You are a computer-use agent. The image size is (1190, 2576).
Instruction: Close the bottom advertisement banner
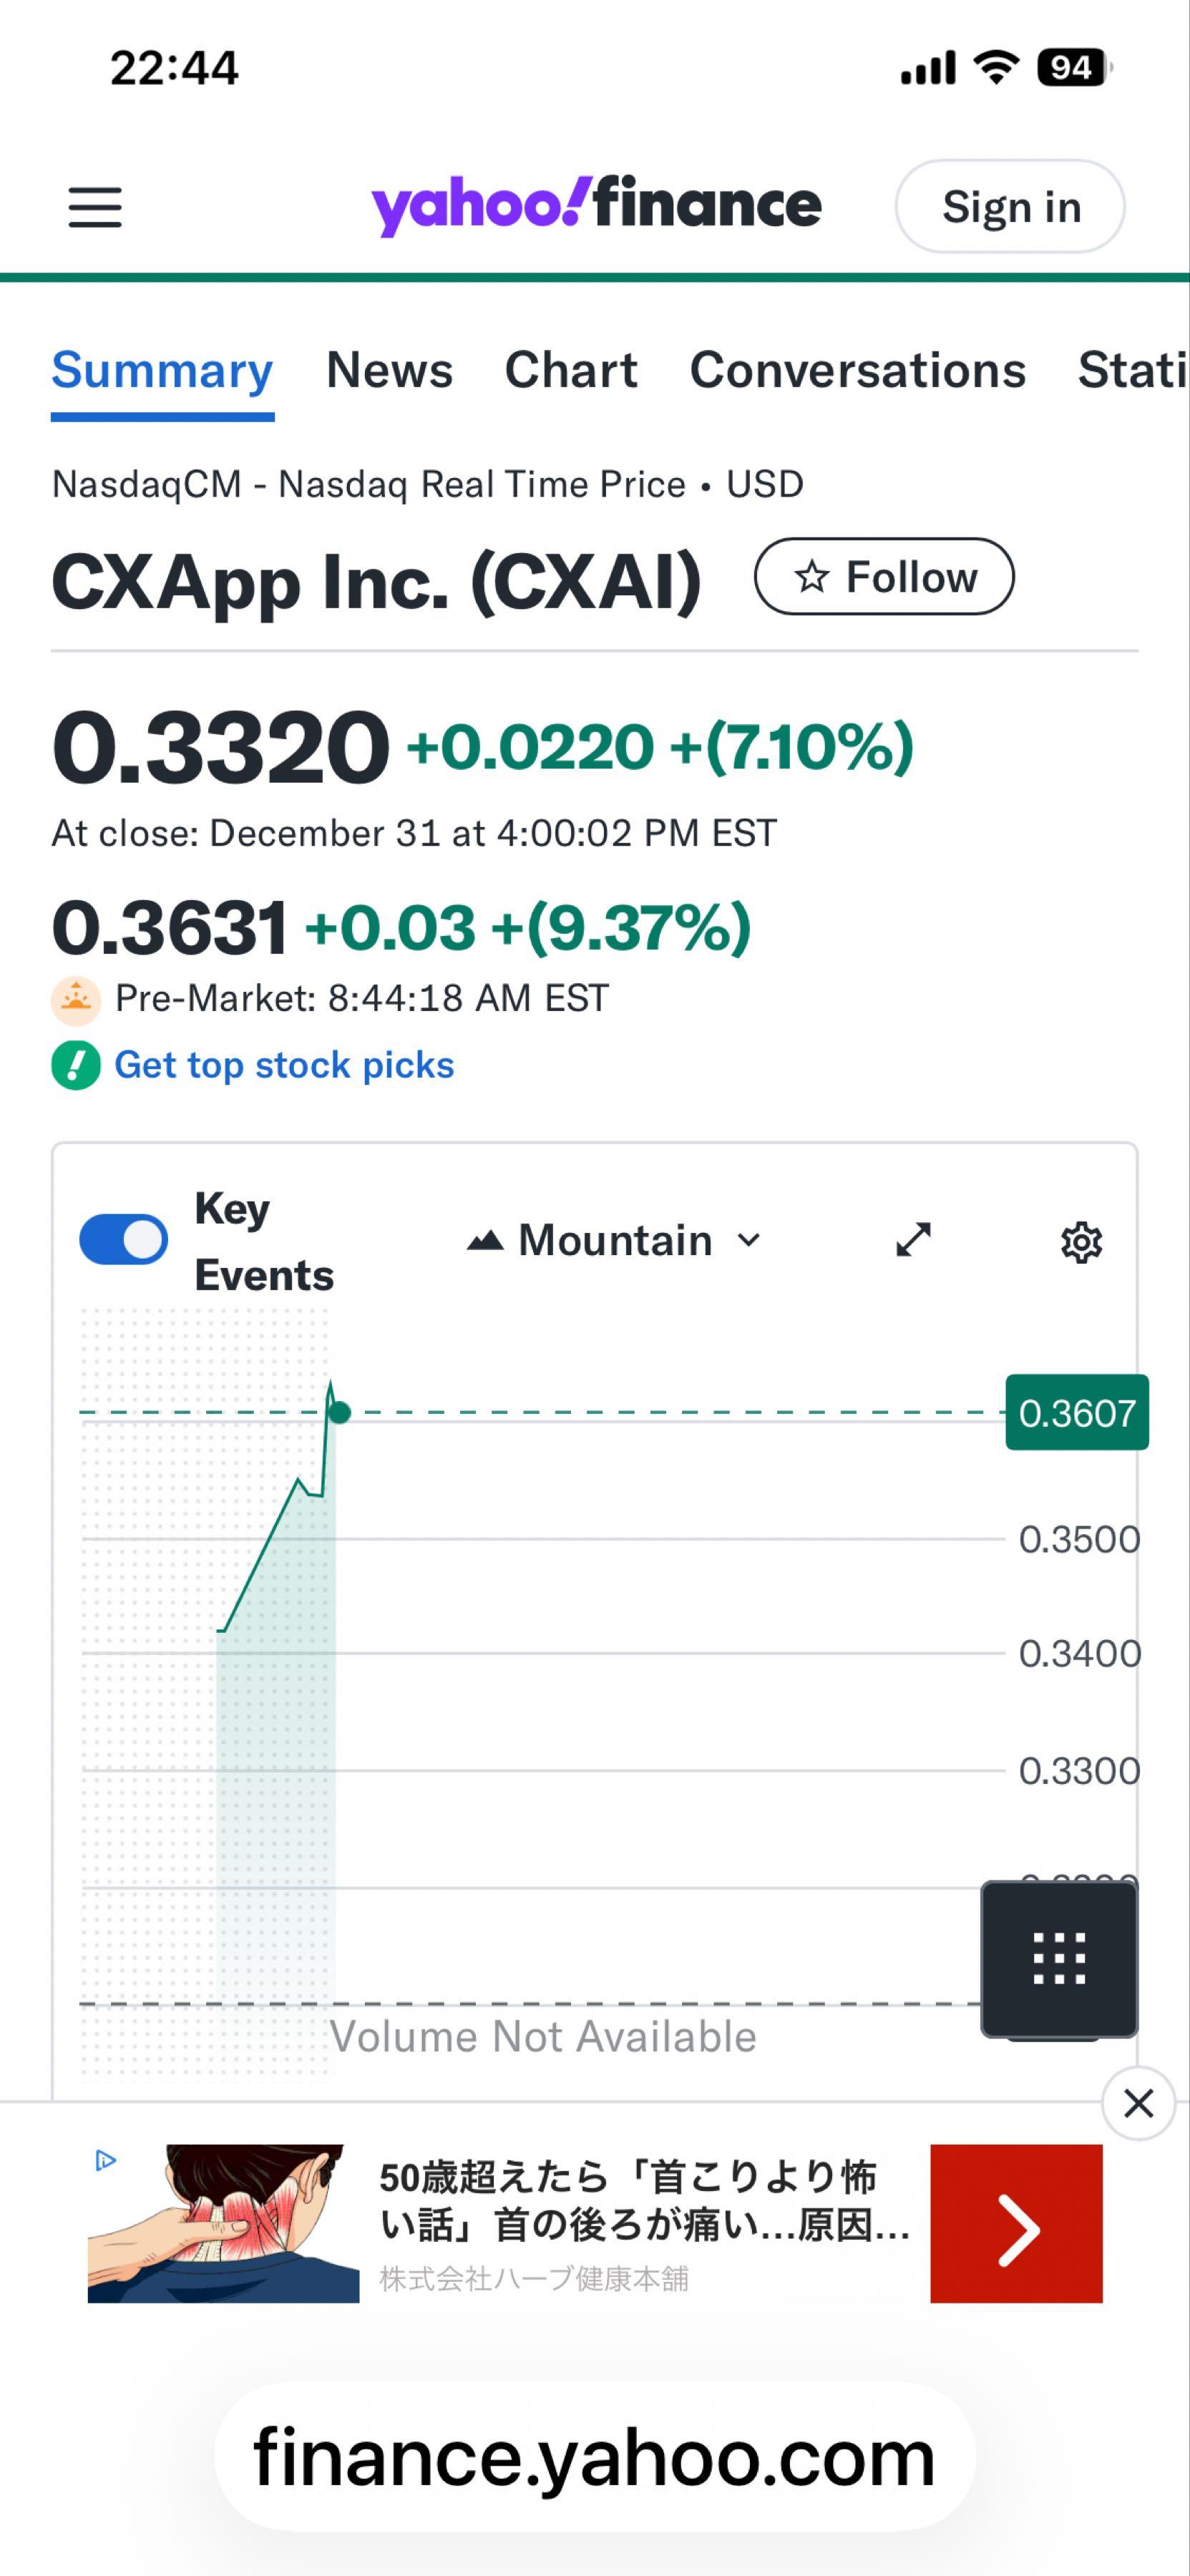(1138, 2104)
